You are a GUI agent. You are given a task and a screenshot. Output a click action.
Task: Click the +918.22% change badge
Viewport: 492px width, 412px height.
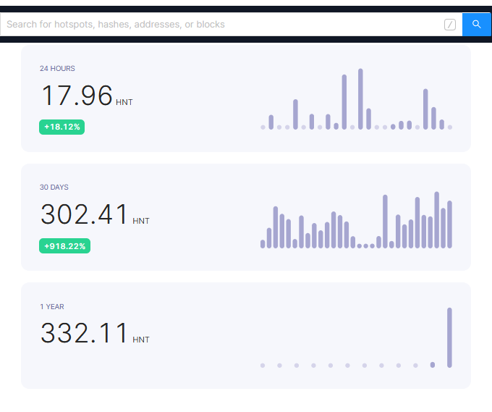[64, 246]
